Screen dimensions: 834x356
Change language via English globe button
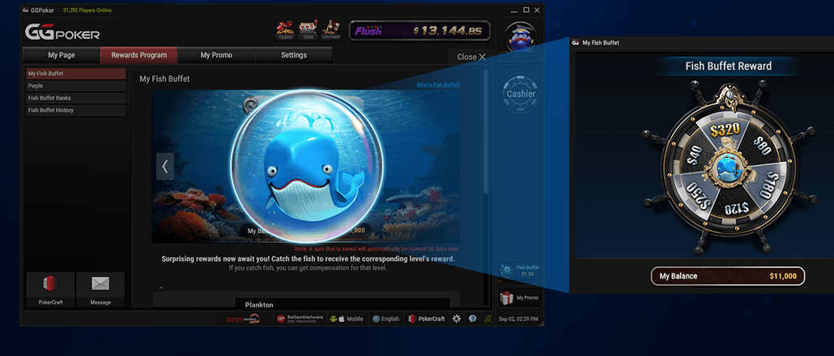(386, 319)
